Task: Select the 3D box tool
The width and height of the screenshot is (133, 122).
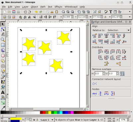Action: click(x=3, y=50)
